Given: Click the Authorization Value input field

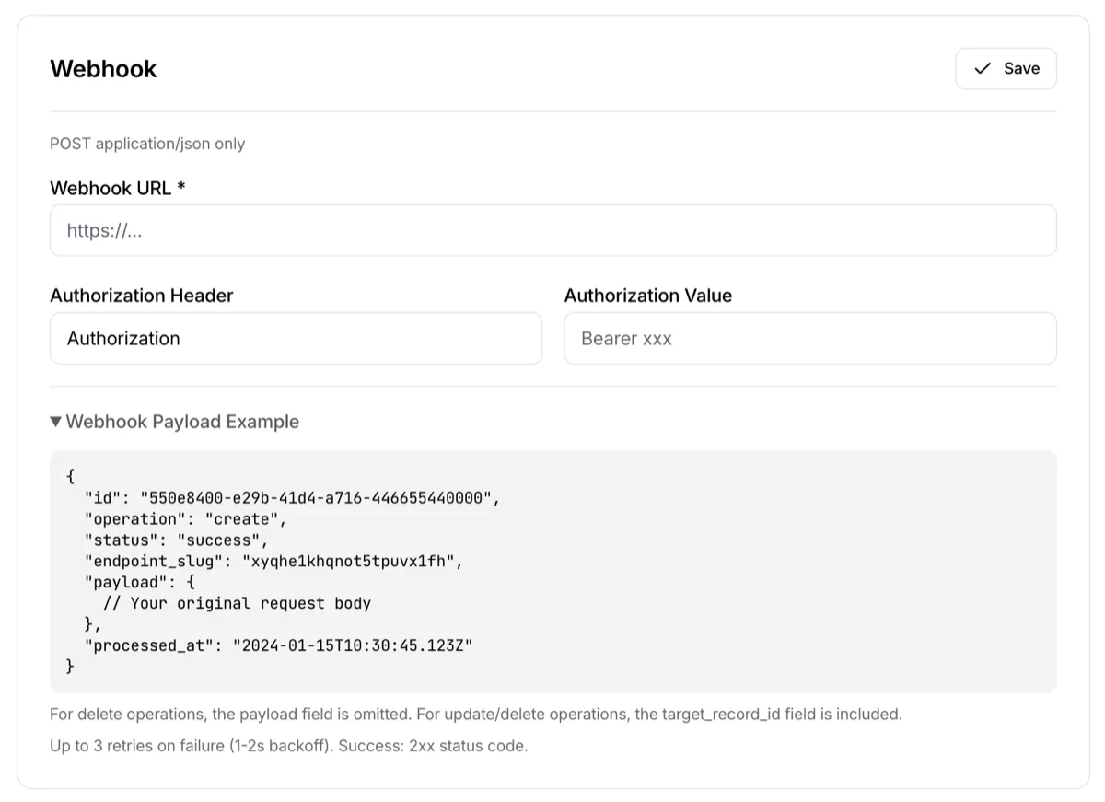Looking at the screenshot, I should pyautogui.click(x=810, y=338).
